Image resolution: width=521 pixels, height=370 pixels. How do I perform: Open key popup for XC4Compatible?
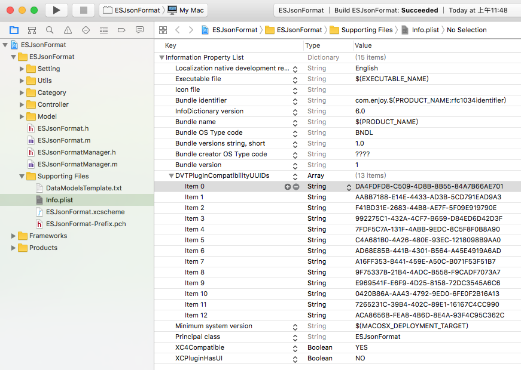tap(295, 349)
